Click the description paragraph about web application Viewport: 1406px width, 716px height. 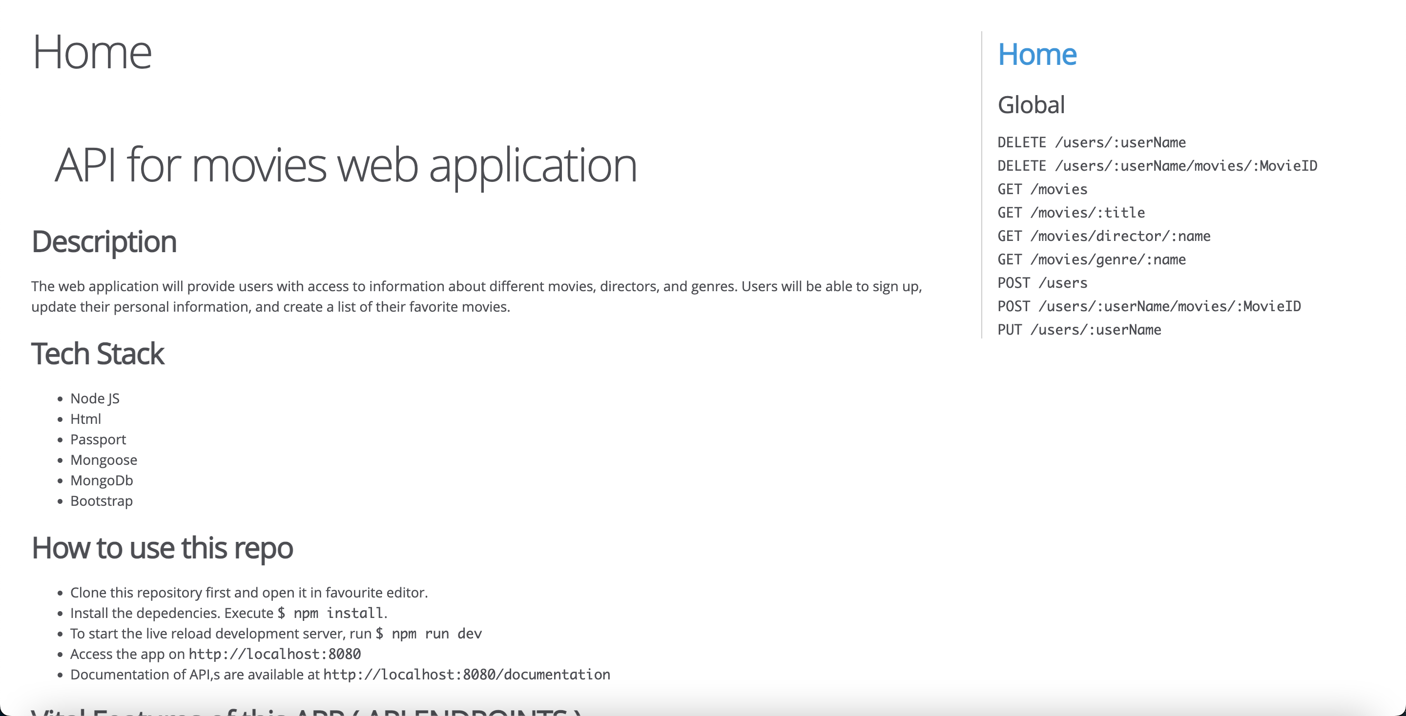pos(476,297)
